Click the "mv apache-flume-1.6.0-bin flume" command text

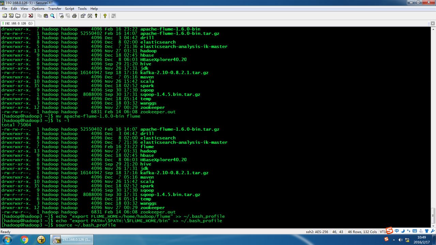98,116
